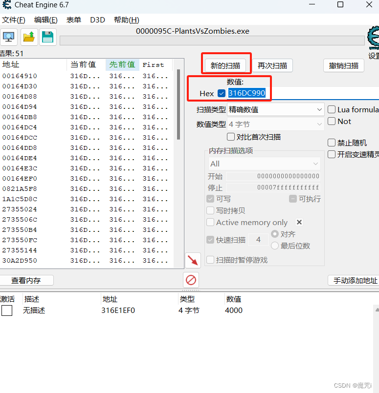The height and width of the screenshot is (393, 379).
Task: Click the hex value input field
Action: 303,93
